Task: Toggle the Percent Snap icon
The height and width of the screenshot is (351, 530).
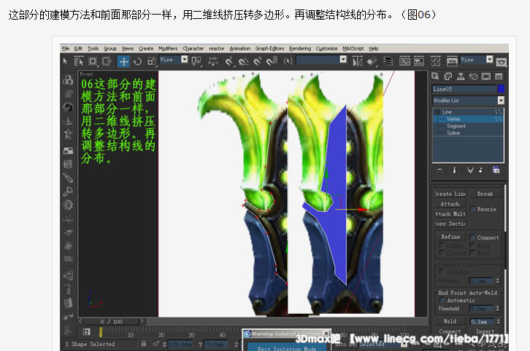Action: 257,61
